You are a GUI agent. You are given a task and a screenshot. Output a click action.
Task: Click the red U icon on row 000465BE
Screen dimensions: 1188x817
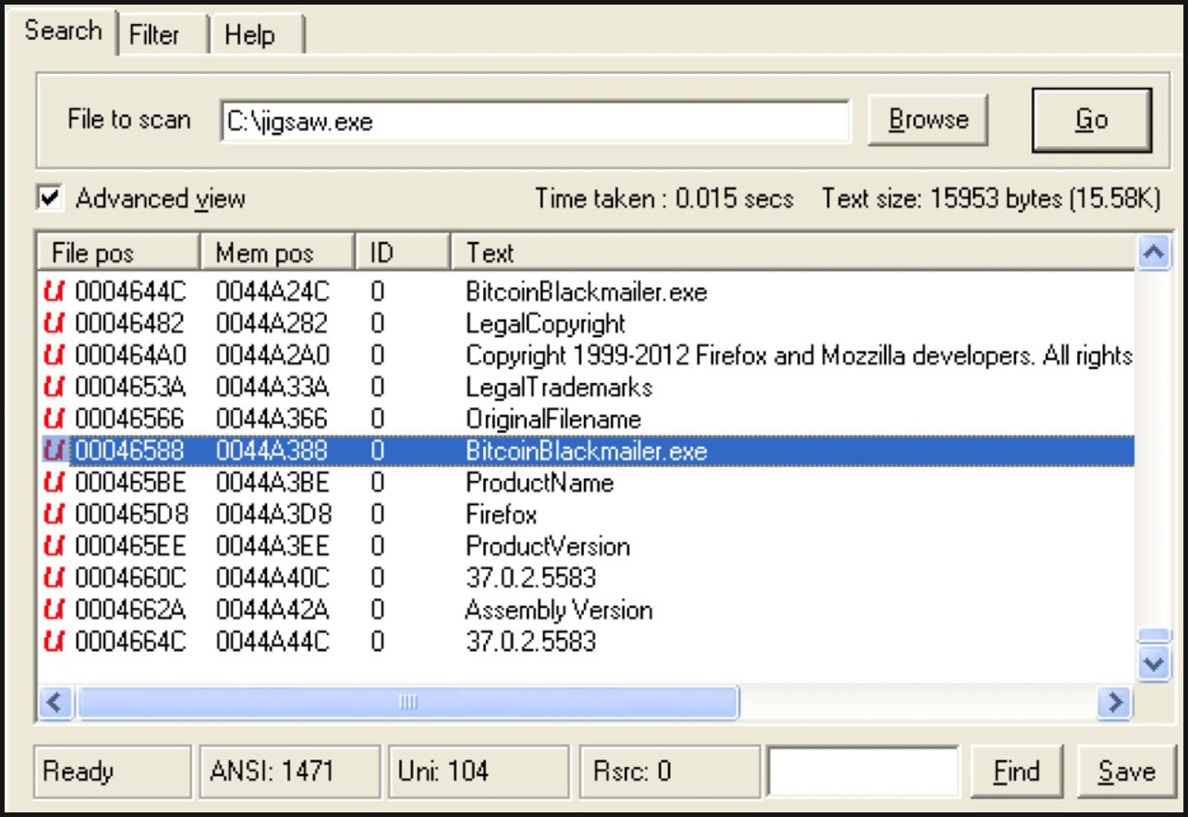(x=55, y=483)
